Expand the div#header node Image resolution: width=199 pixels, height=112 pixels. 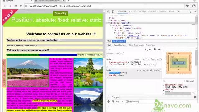click(x=113, y=28)
